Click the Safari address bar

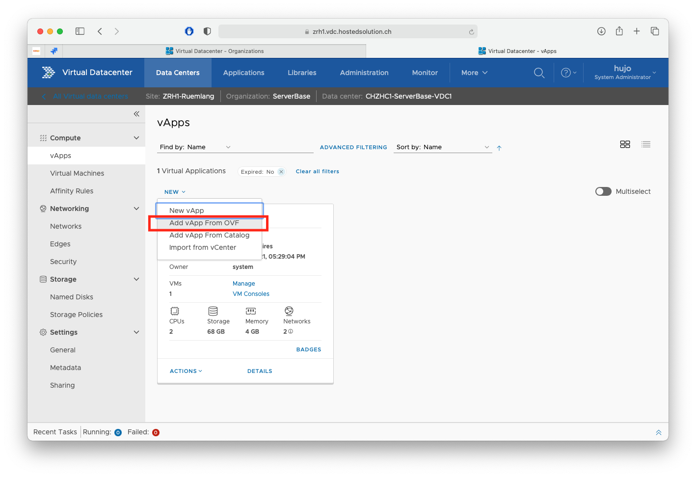click(x=348, y=31)
